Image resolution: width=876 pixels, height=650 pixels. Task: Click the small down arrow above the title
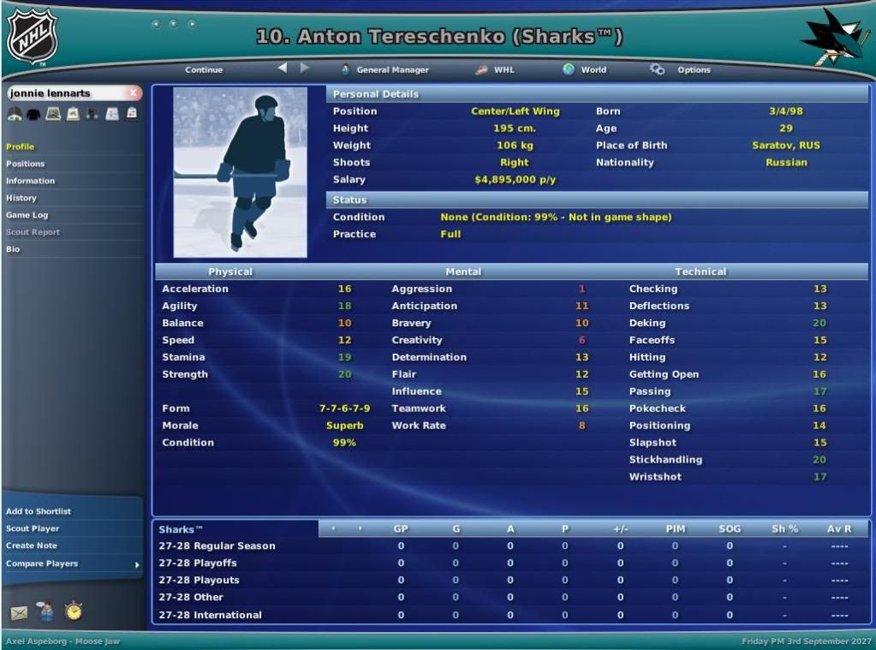pyautogui.click(x=174, y=24)
